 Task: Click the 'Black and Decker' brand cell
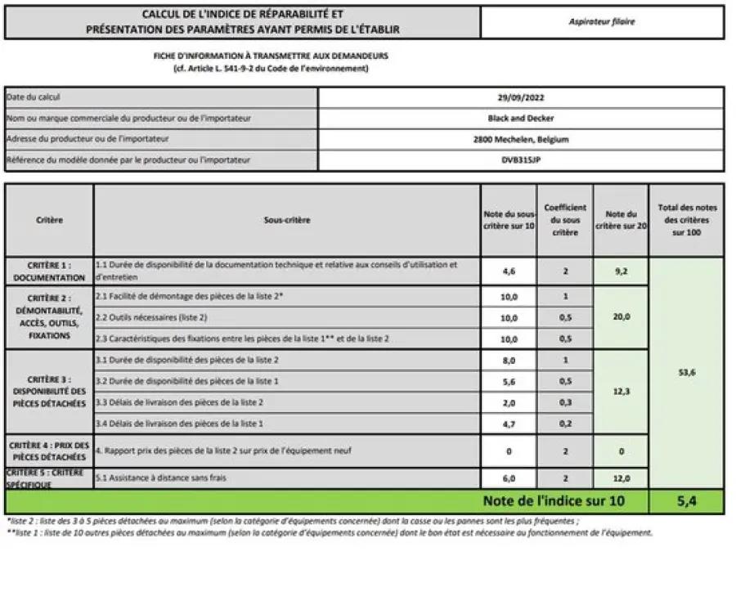point(521,119)
